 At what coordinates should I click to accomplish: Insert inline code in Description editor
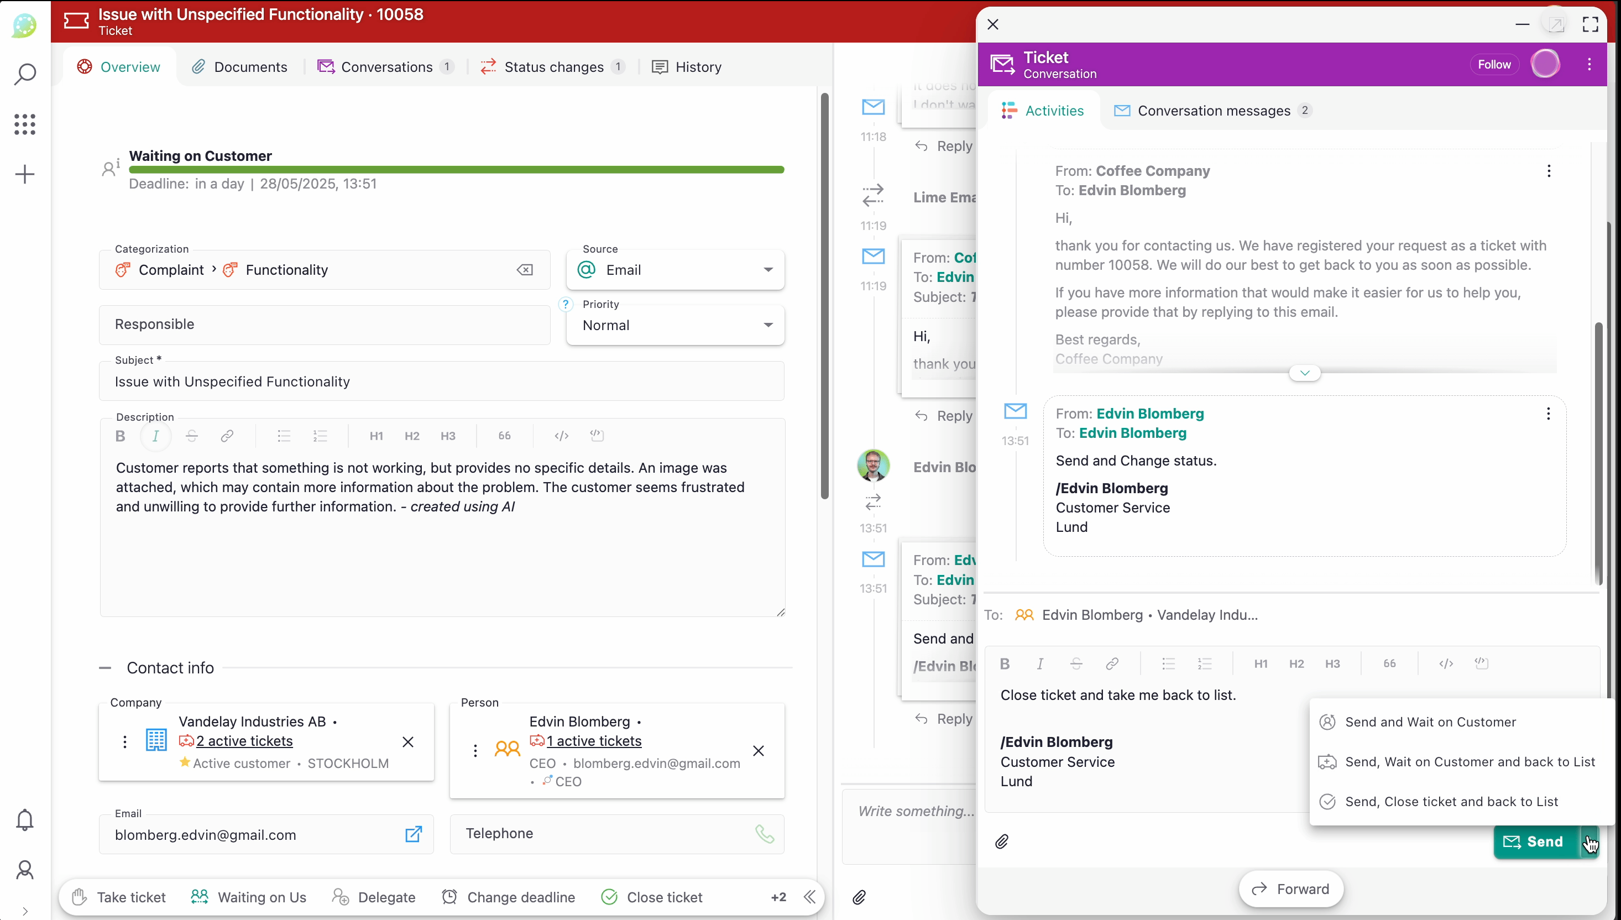pyautogui.click(x=561, y=436)
